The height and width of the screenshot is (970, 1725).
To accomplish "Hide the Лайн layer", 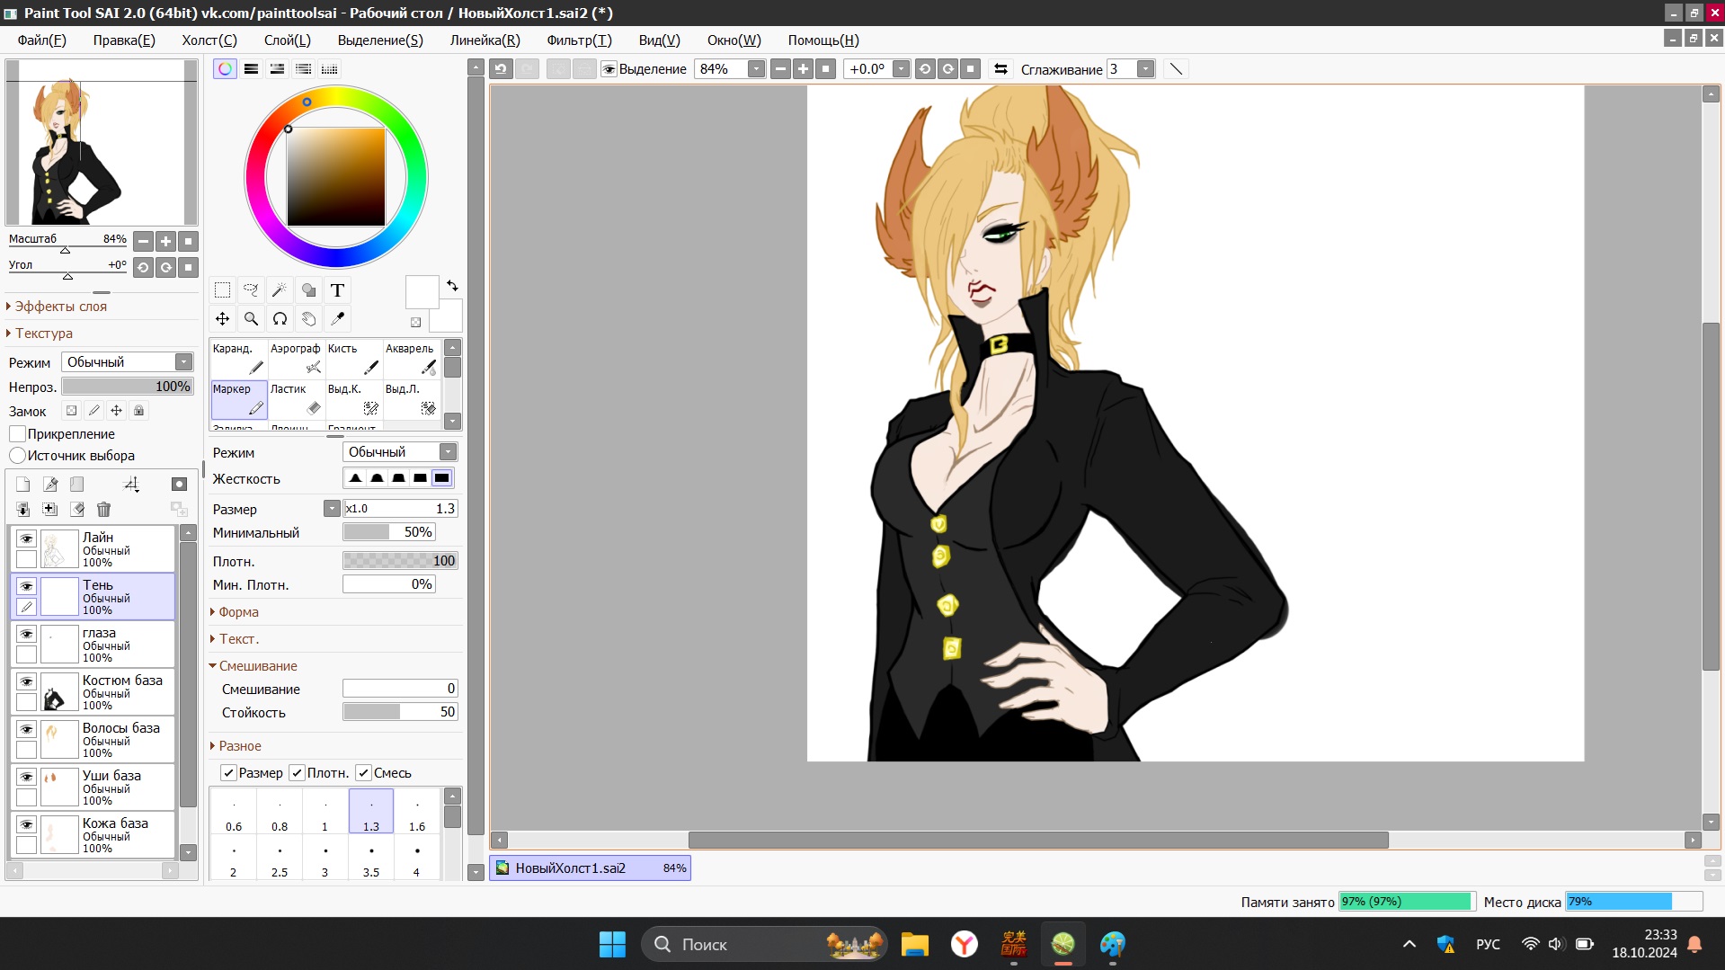I will (x=27, y=538).
